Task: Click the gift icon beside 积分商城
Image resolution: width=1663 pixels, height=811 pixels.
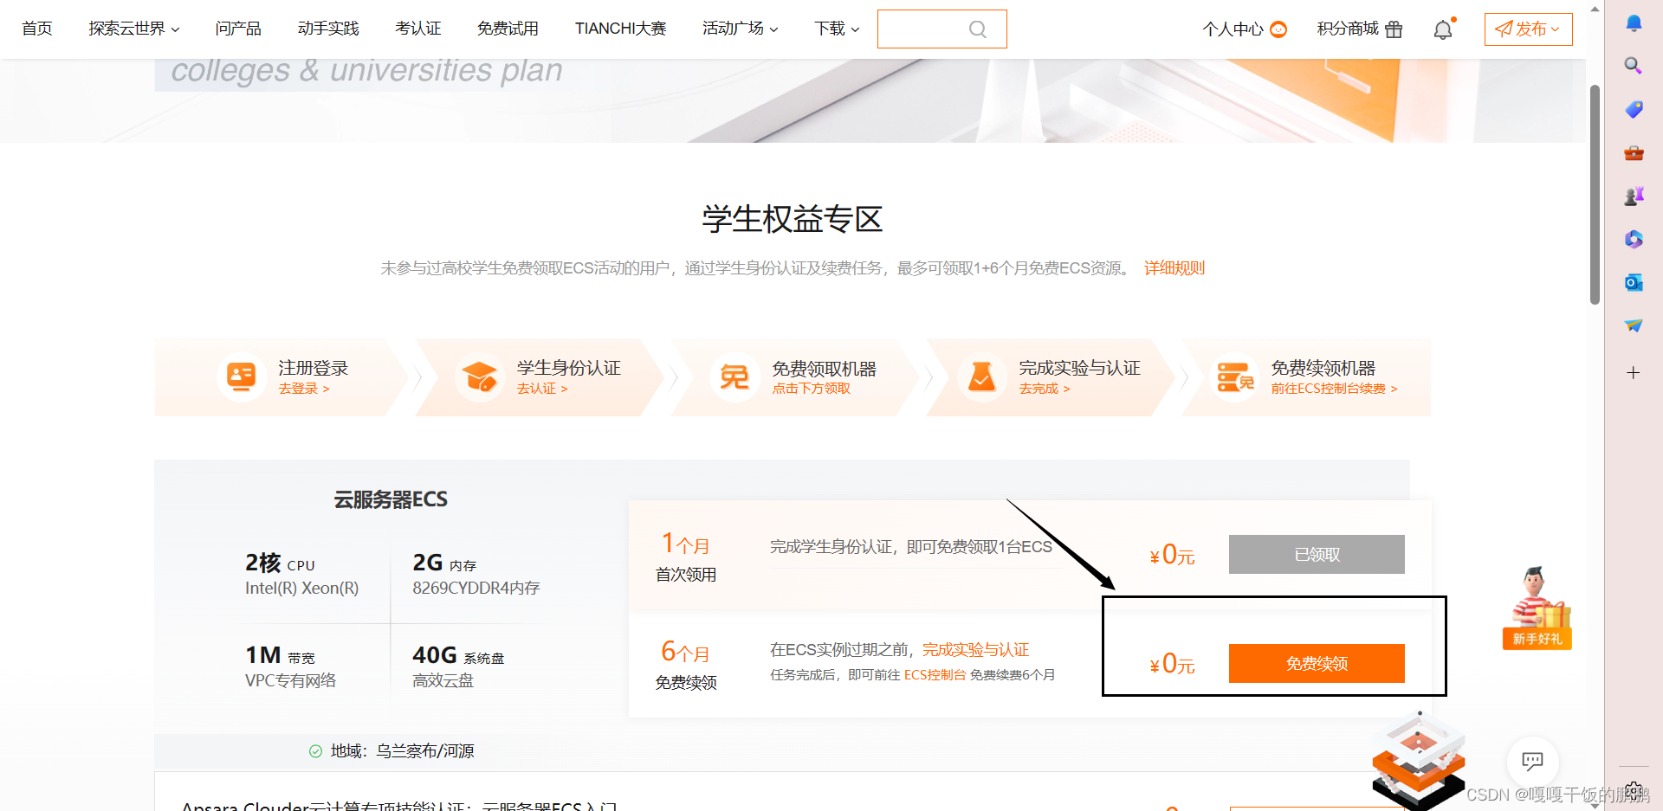Action: (x=1394, y=29)
